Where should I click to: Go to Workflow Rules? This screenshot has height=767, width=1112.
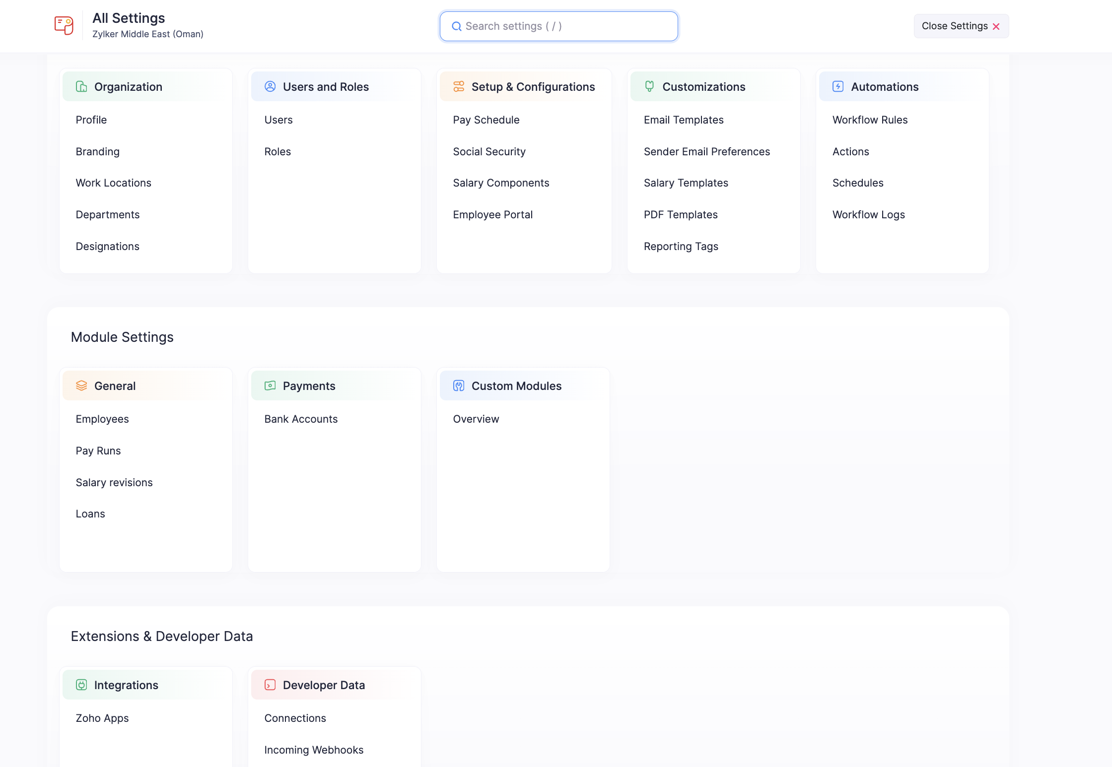(x=870, y=120)
